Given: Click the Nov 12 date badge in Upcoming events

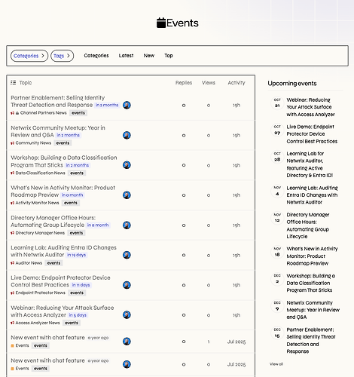Looking at the screenshot, I should coord(277,218).
